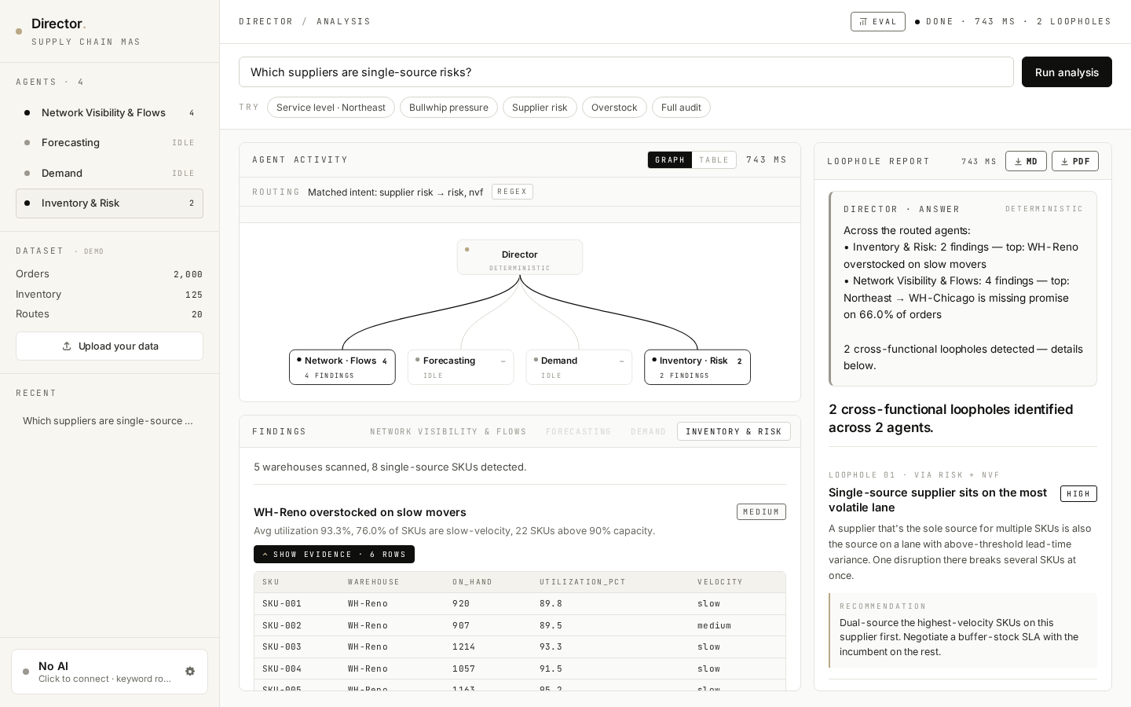Click SKU-002 cell in evidence table
Image resolution: width=1131 pixels, height=707 pixels.
(x=281, y=626)
